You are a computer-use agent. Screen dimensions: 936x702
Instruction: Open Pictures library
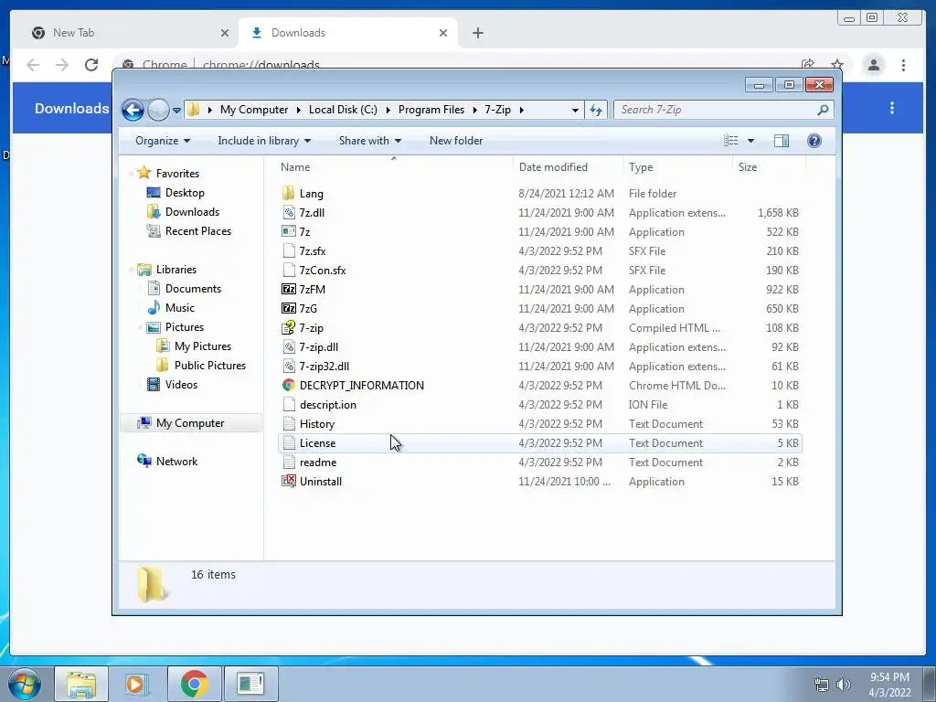184,327
